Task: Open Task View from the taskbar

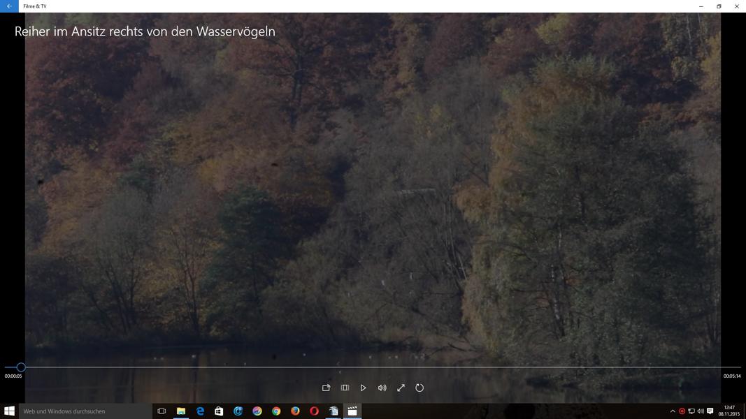Action: pos(162,411)
